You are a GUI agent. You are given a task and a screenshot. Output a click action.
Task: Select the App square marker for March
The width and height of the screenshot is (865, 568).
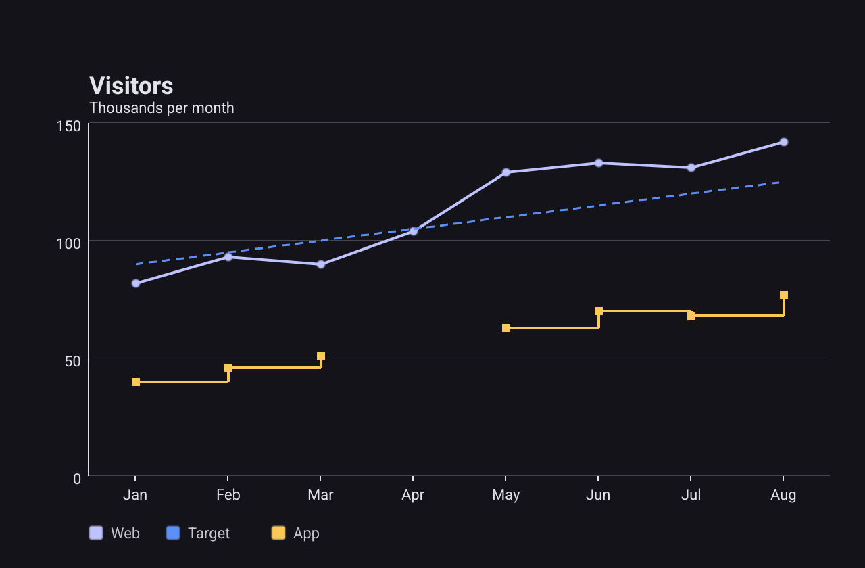[321, 356]
